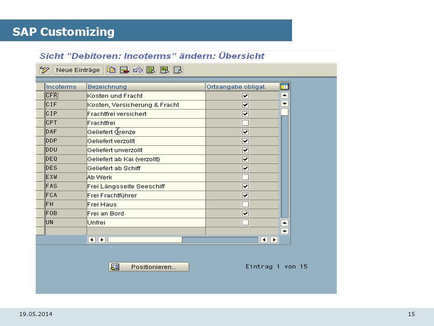Select the CFR row selector

tap(40, 96)
